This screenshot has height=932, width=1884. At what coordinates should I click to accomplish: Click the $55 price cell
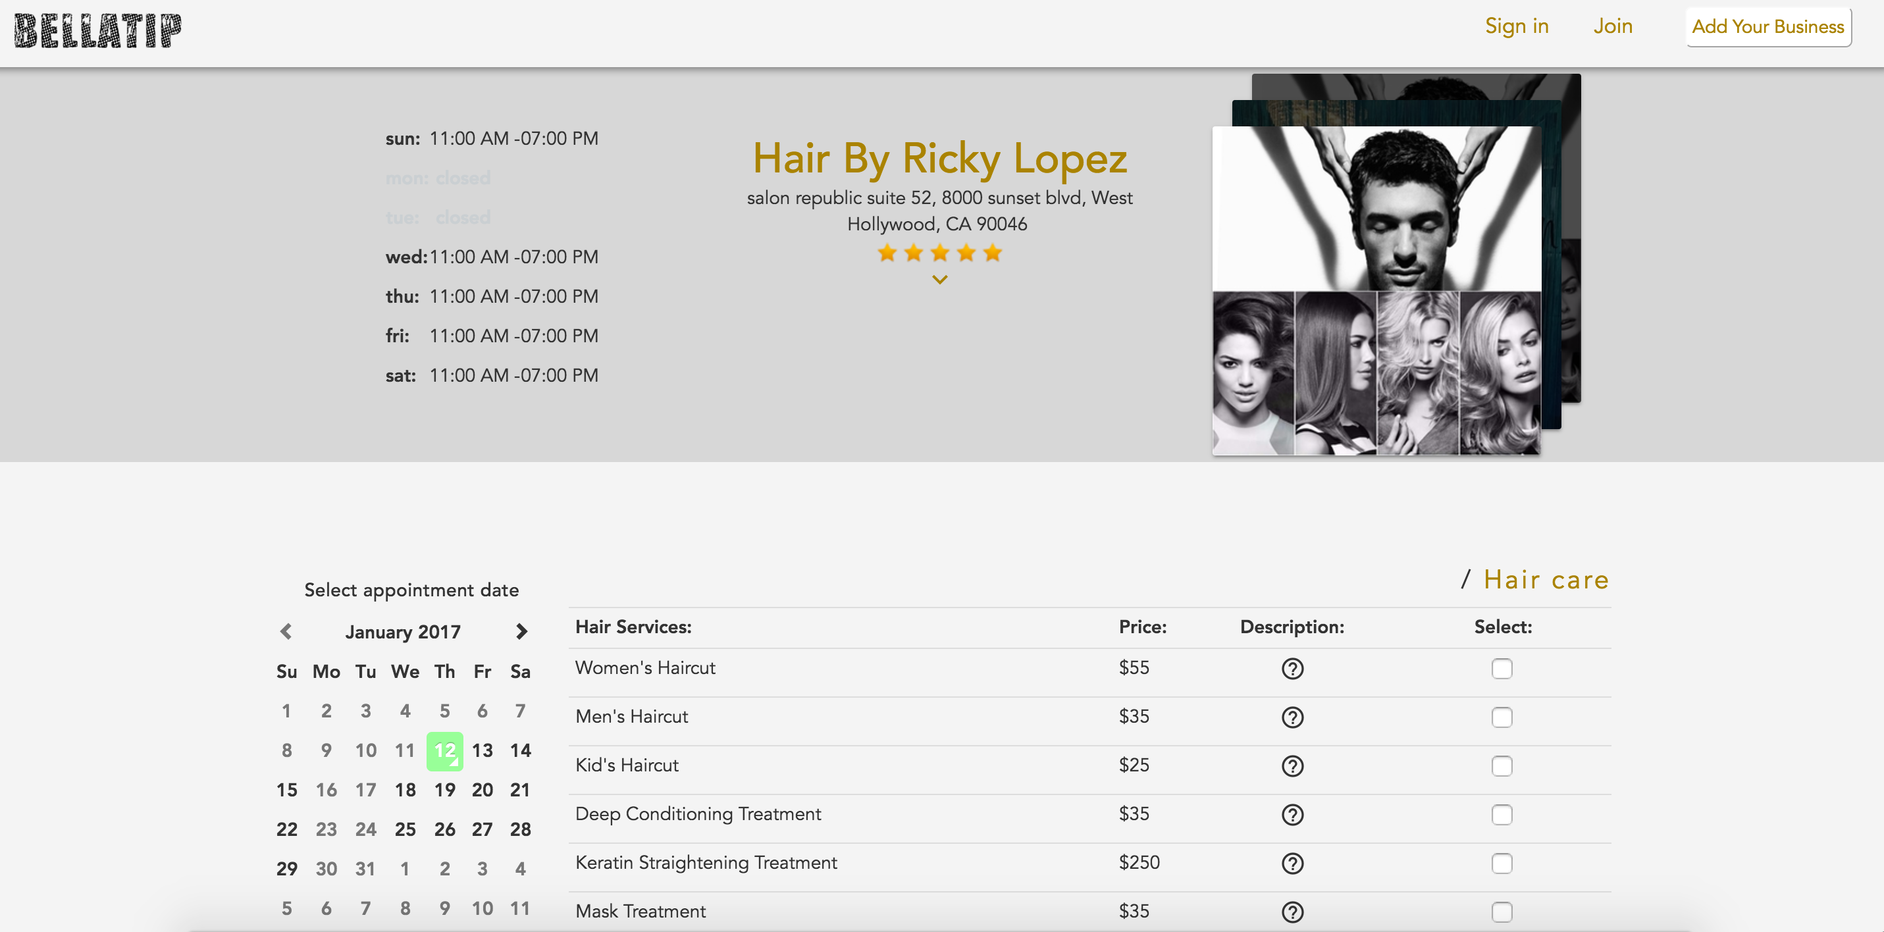tap(1134, 668)
